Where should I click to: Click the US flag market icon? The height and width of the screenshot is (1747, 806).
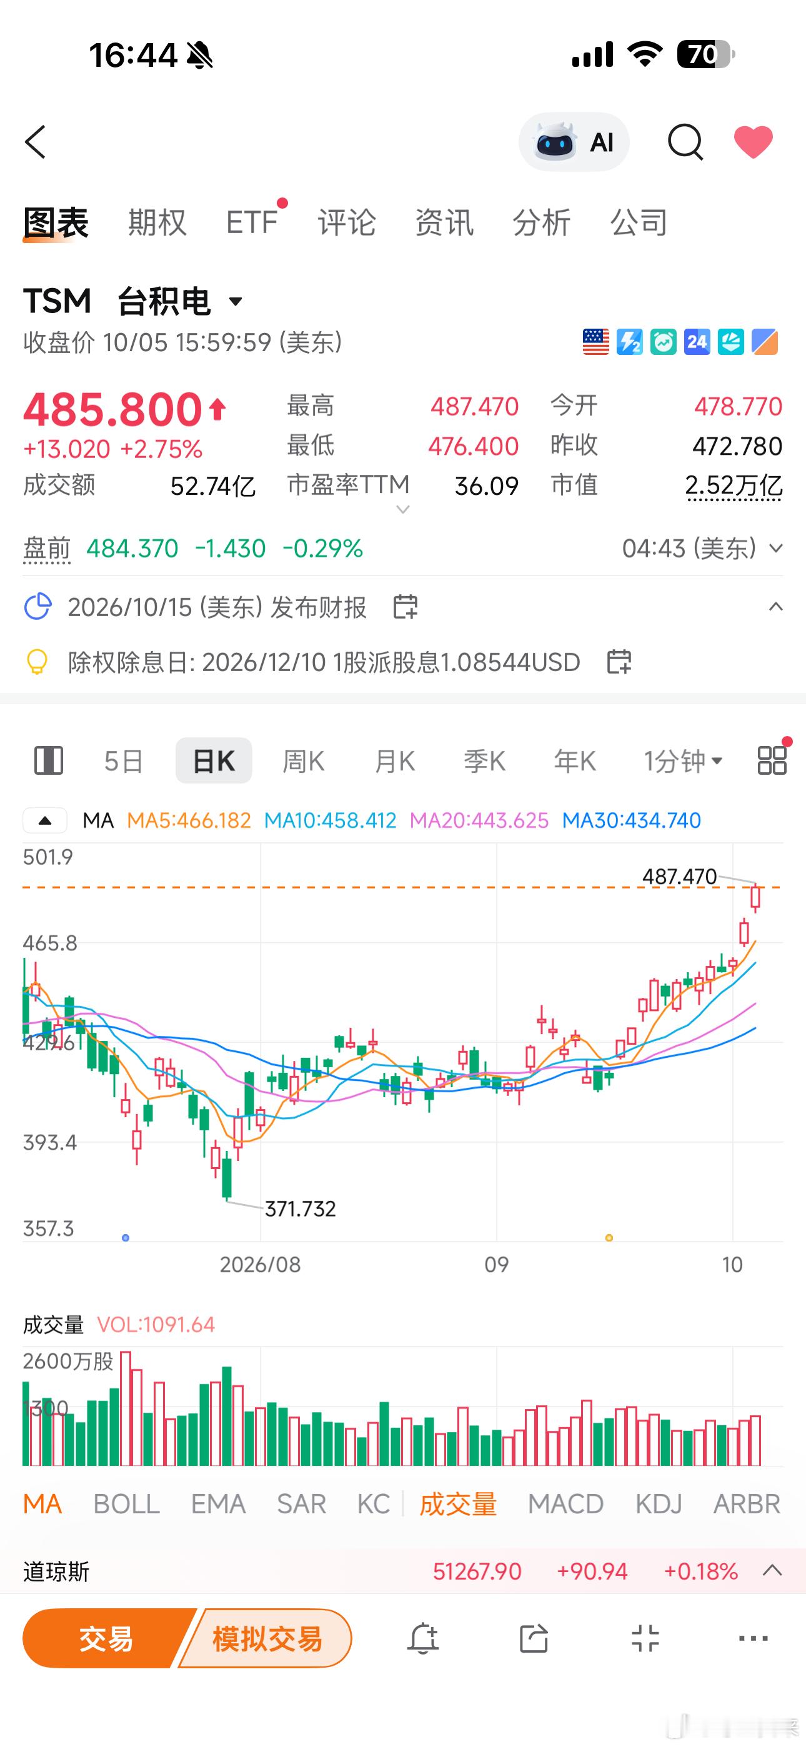tap(595, 342)
